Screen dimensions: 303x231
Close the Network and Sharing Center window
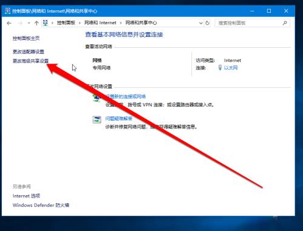point(286,11)
